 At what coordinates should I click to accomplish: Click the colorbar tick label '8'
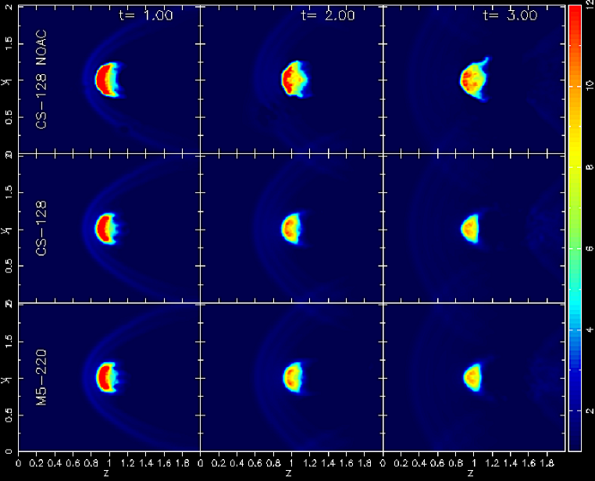coord(590,167)
